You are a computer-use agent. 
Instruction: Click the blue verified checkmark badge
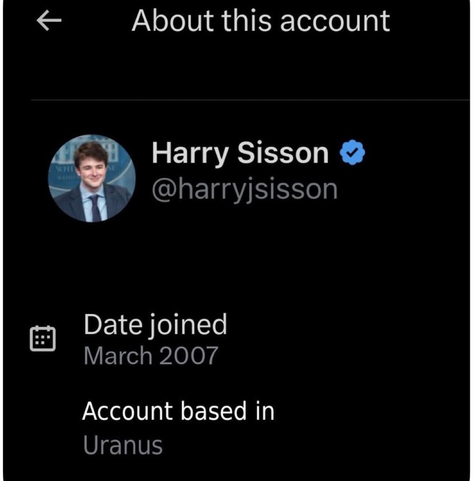coord(352,154)
